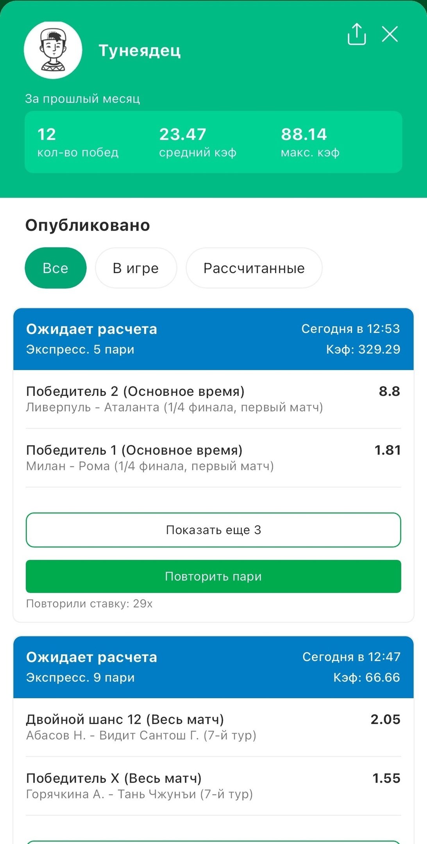Tap the share icon in header
This screenshot has width=427, height=844.
(x=356, y=34)
